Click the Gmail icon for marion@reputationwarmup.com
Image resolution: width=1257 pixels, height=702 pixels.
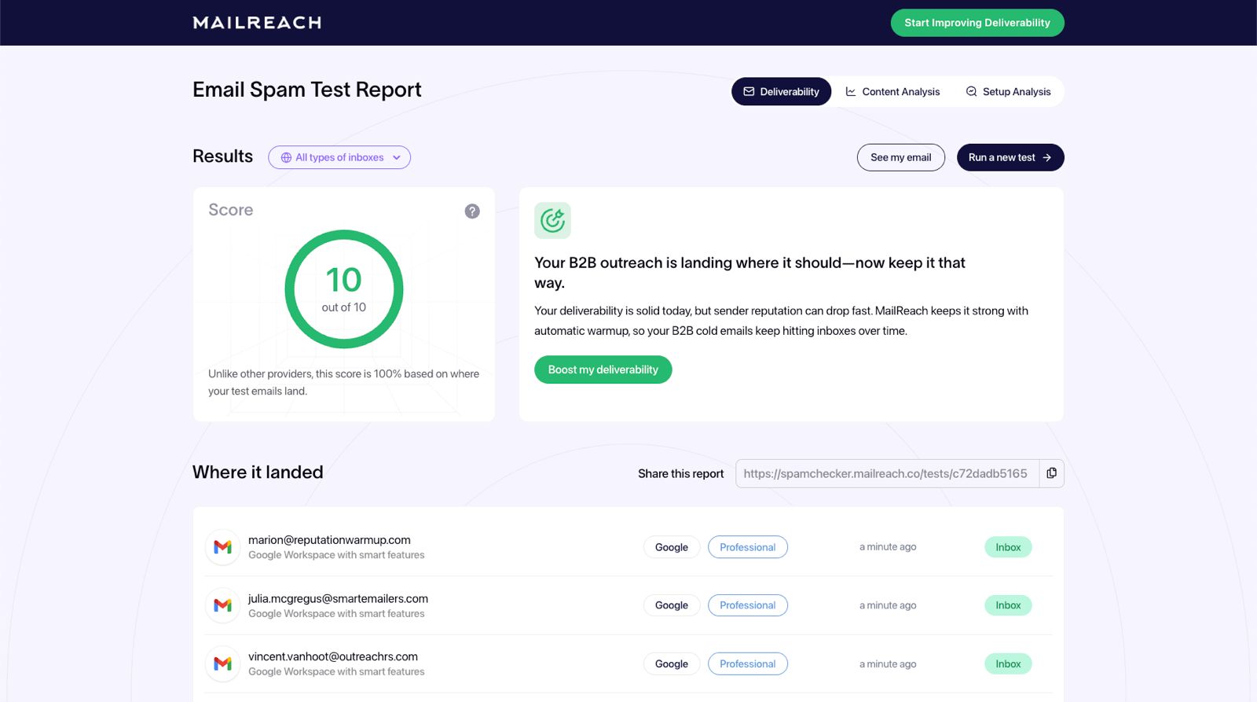point(223,547)
